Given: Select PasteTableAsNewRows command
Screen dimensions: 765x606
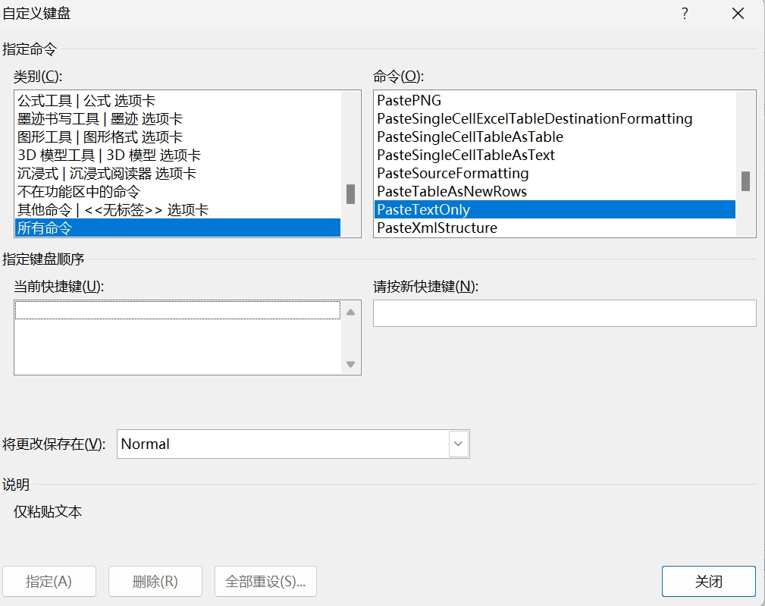Looking at the screenshot, I should (555, 191).
